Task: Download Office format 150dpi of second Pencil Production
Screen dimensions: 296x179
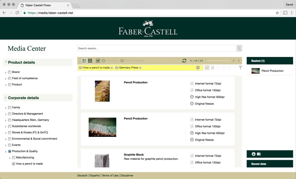Action: 205,126
